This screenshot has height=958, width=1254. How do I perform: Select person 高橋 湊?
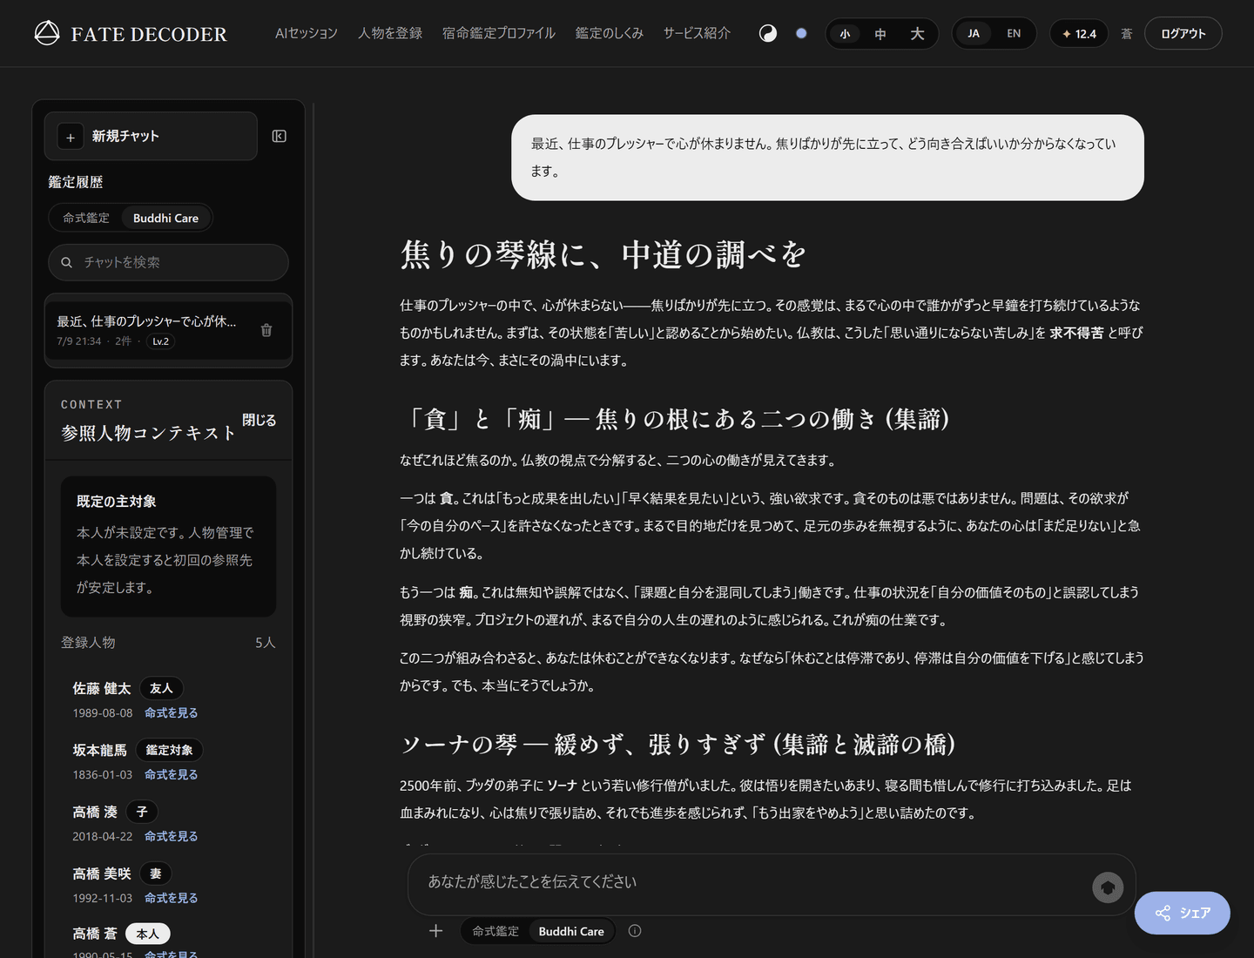click(95, 812)
